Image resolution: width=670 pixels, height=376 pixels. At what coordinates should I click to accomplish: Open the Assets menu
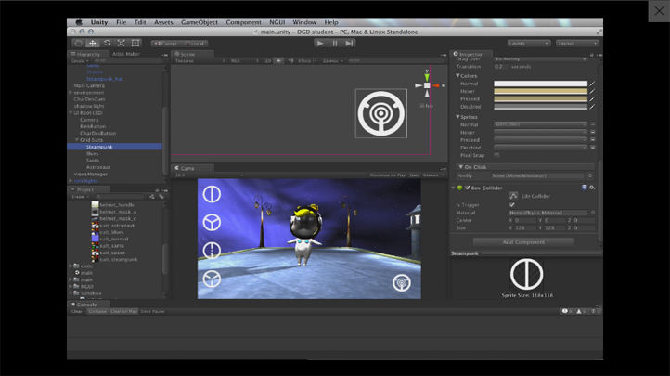click(163, 22)
